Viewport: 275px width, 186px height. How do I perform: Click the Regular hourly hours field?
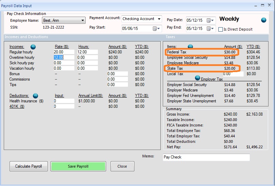point(87,52)
